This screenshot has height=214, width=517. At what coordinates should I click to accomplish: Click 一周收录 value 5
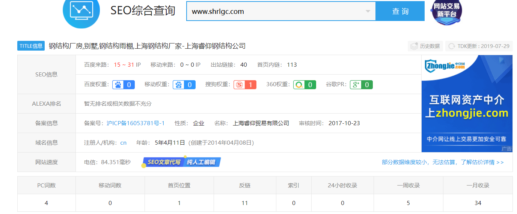coord(408,203)
